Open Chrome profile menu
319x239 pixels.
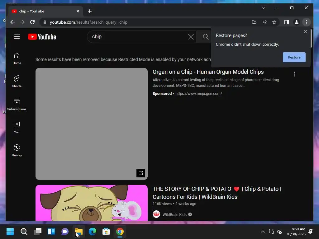(297, 22)
